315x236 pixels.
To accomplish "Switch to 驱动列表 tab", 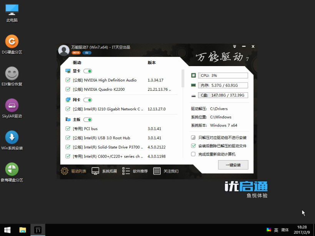I will [73, 171].
